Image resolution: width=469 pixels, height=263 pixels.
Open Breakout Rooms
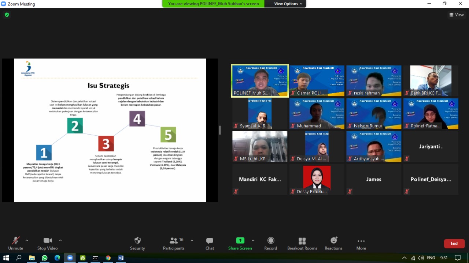tap(302, 243)
